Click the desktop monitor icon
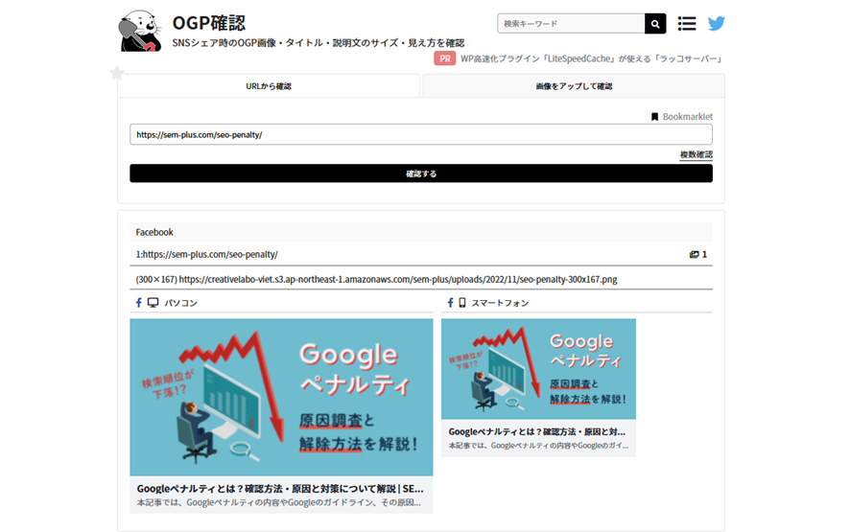This screenshot has width=850, height=532. 153,303
